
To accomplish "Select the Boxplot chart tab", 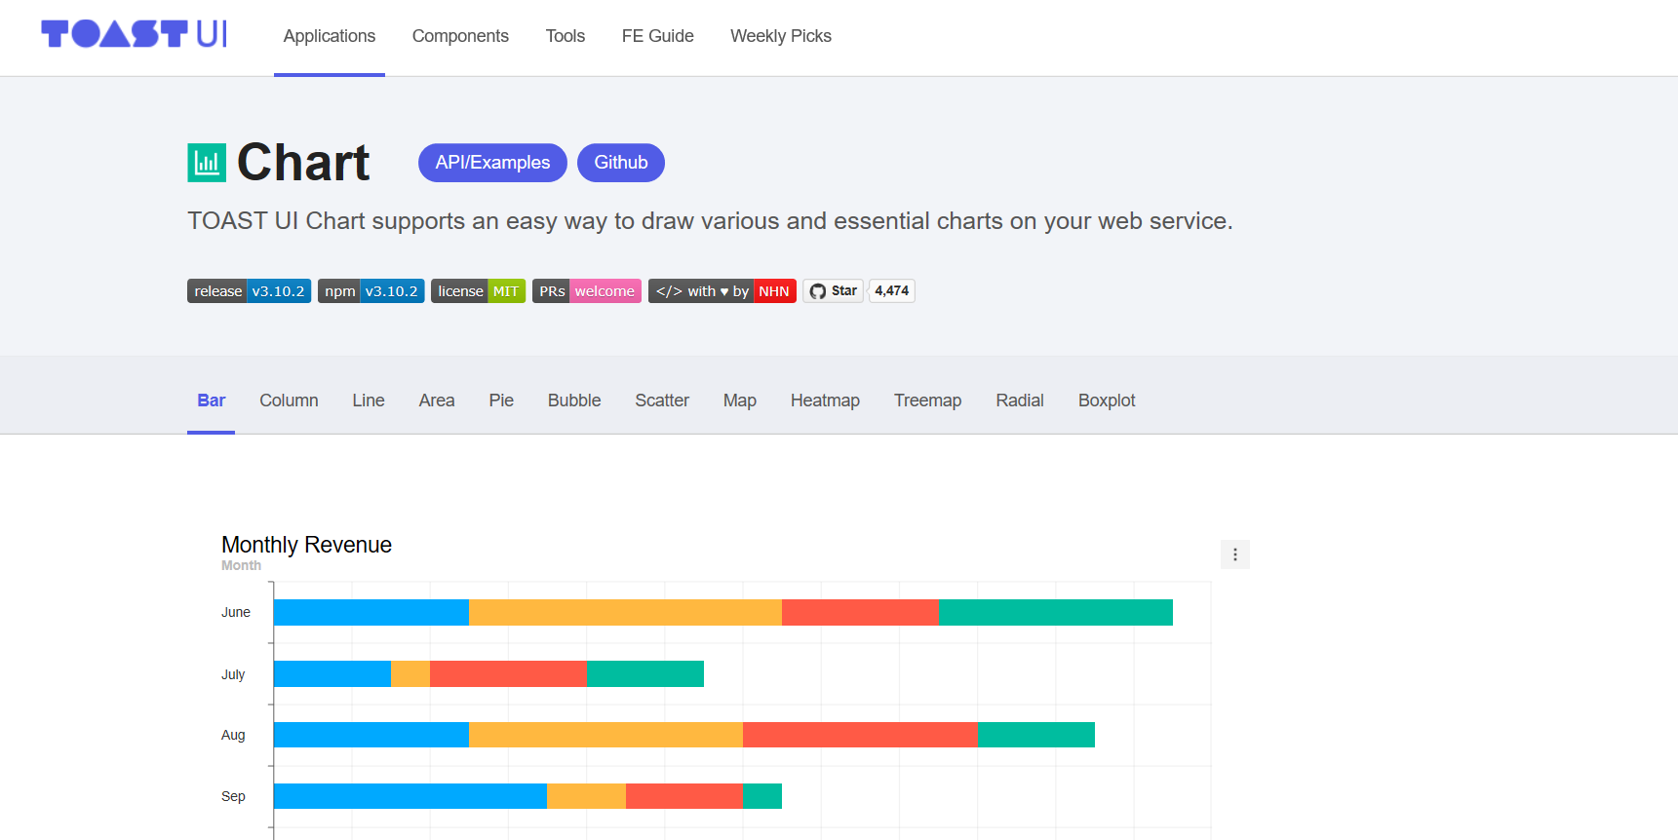I will 1107,401.
